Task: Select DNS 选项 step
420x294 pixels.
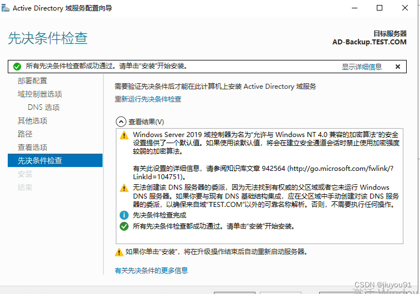Action: pyautogui.click(x=44, y=107)
